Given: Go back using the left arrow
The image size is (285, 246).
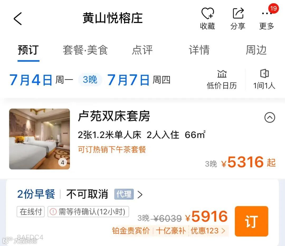Looking at the screenshot, I should 18,18.
